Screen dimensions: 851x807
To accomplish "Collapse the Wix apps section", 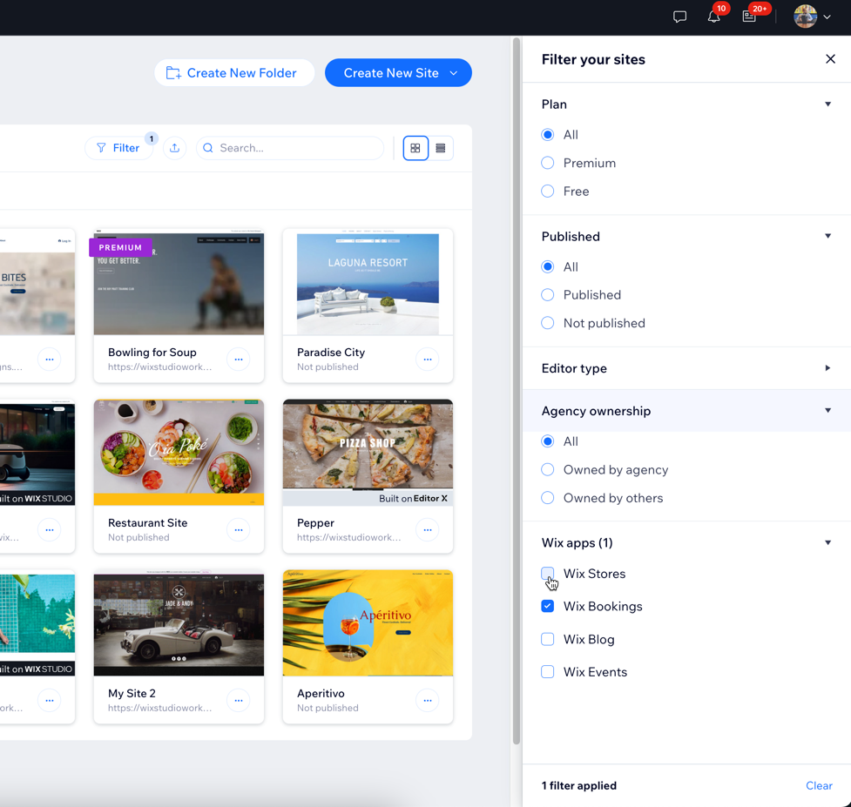I will pyautogui.click(x=827, y=543).
